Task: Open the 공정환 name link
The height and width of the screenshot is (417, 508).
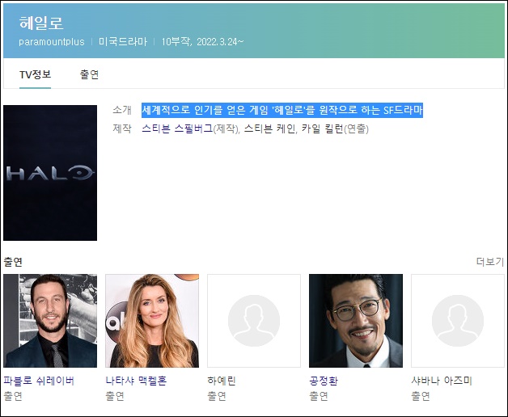Action: pos(324,381)
